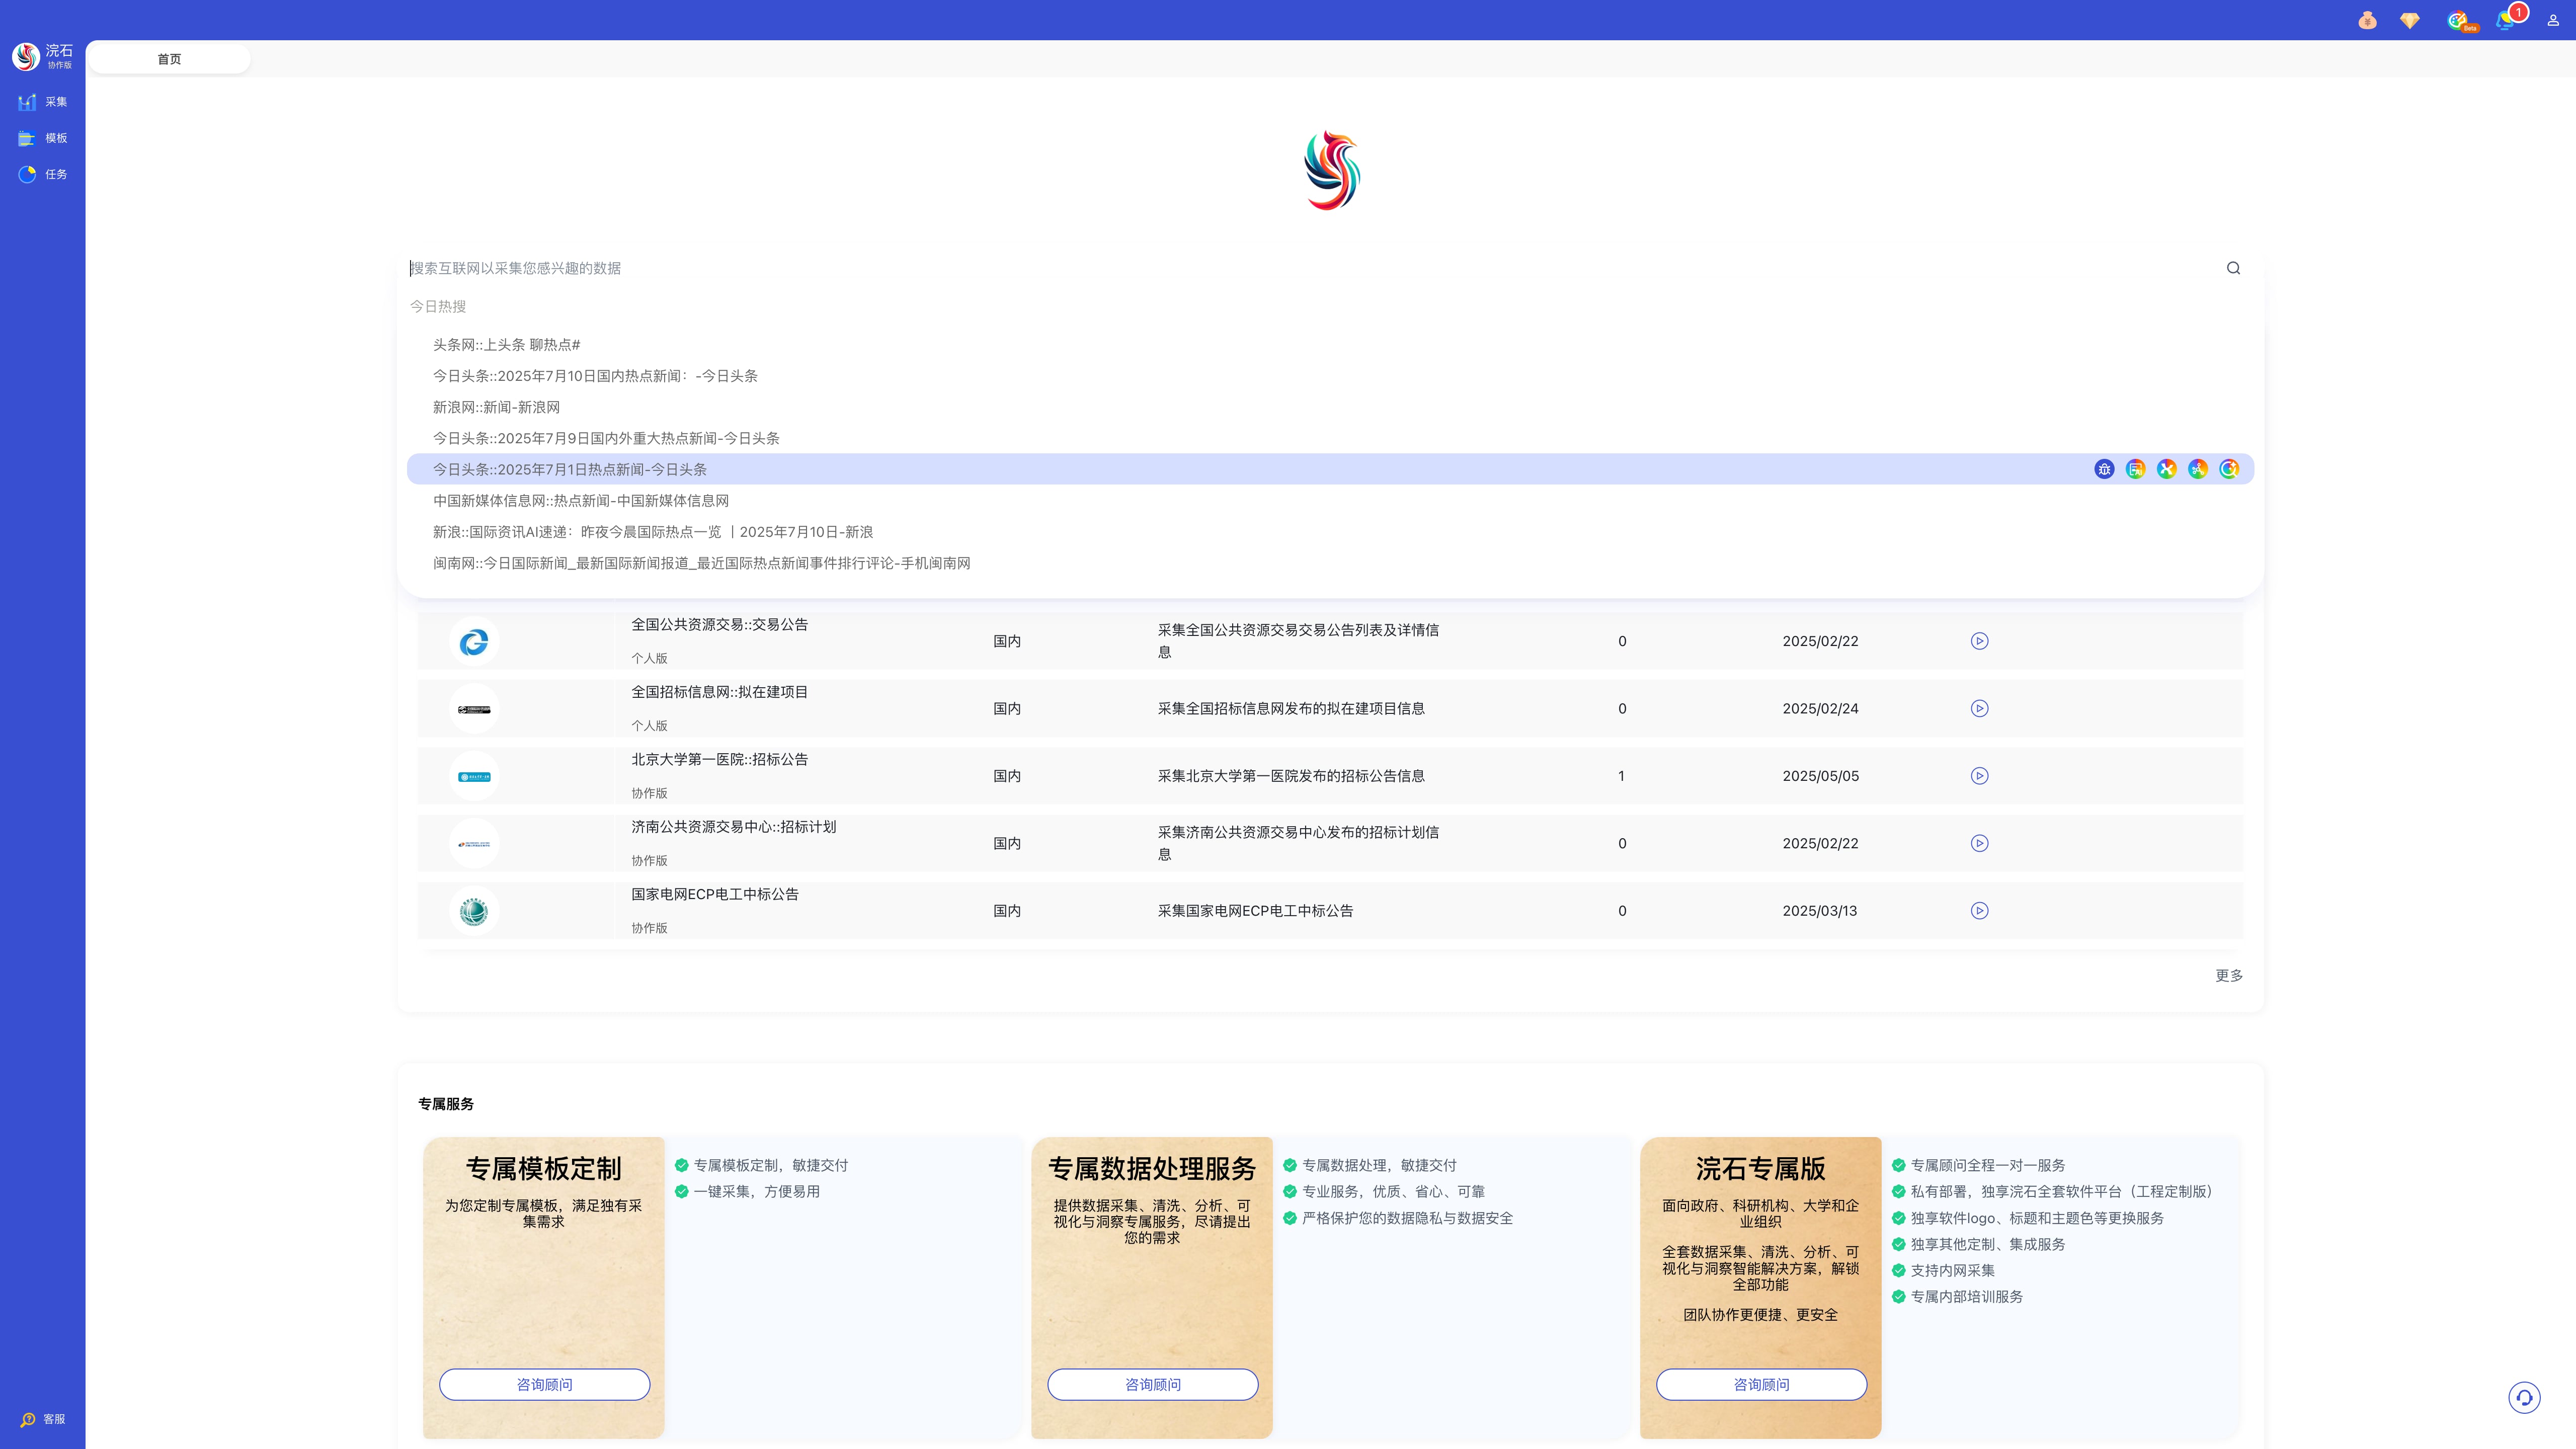Focus the internet data search input field

(x=1300, y=268)
